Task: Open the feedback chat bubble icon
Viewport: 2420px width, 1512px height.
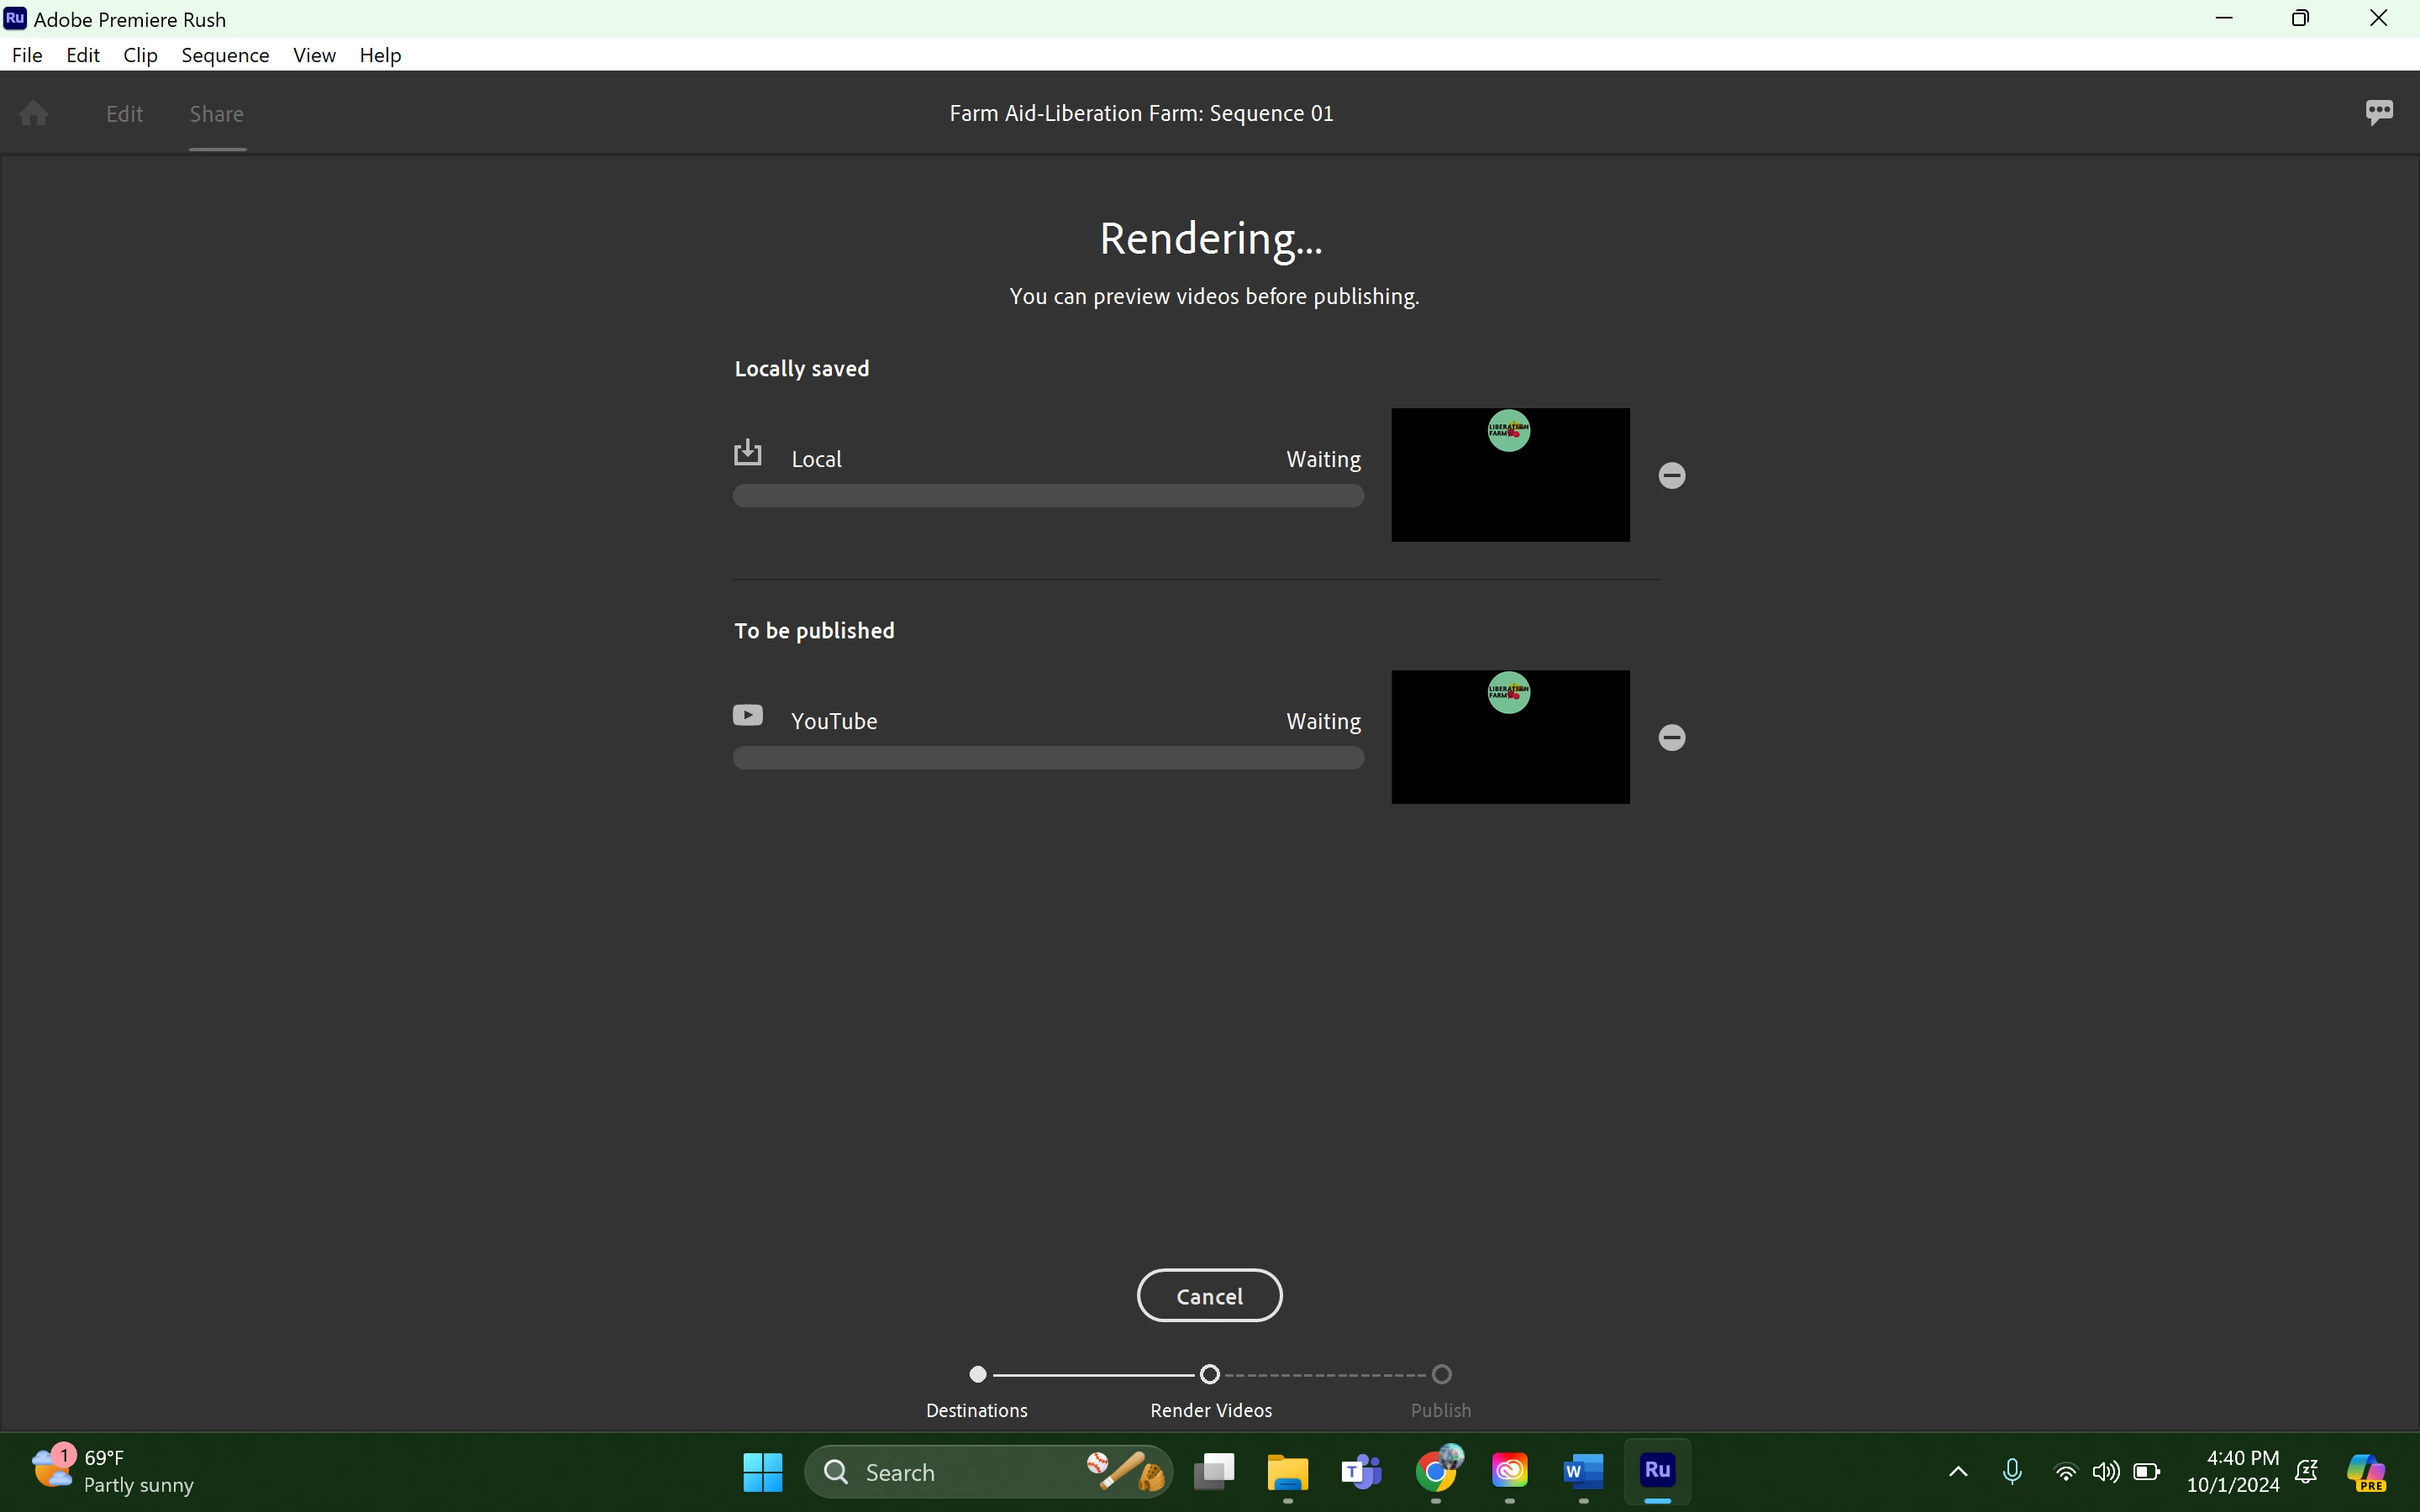Action: (x=2379, y=112)
